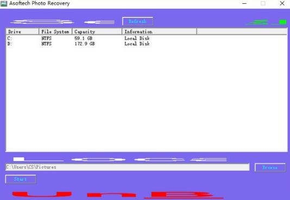Minimize the Asoftech Photo Recovery window
Viewport: 290px width, 200px height.
pos(244,3)
